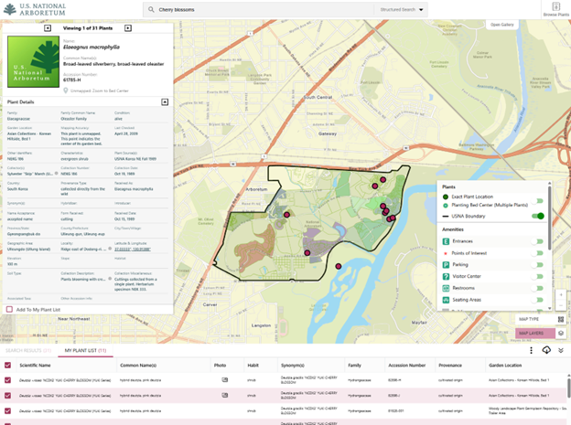
Task: Click the cloud download icon above the table
Action: coord(546,350)
